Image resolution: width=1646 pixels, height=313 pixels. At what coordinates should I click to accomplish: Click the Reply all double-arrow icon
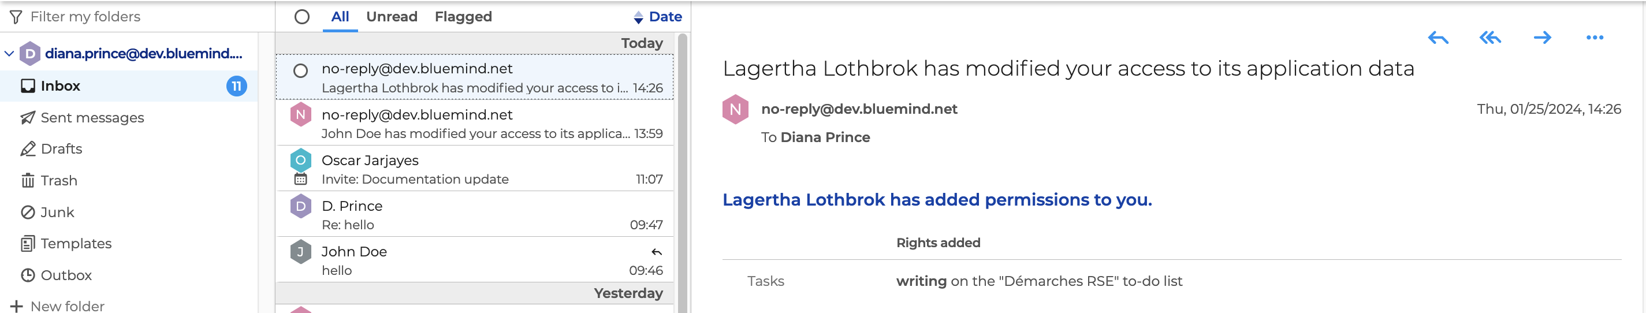point(1489,38)
